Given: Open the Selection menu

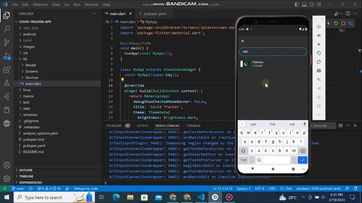Looking at the screenshot, I should click(40, 5).
